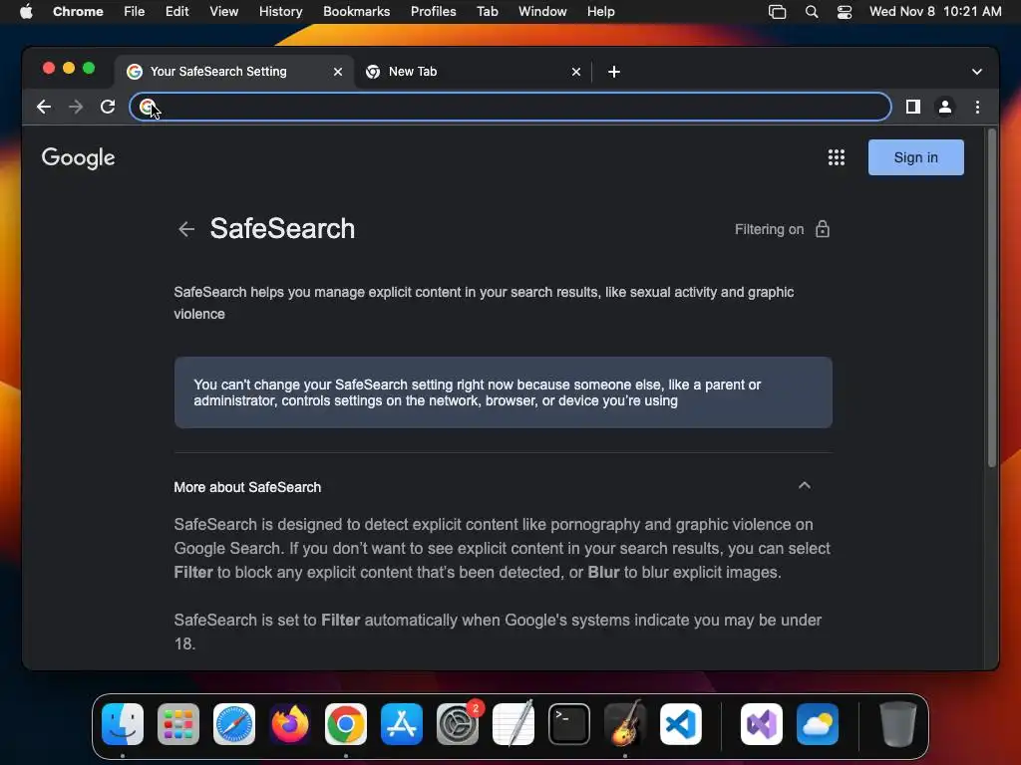Launch Visual Studio from the Dock
Viewport: 1021px width, 765px height.
[x=762, y=724]
